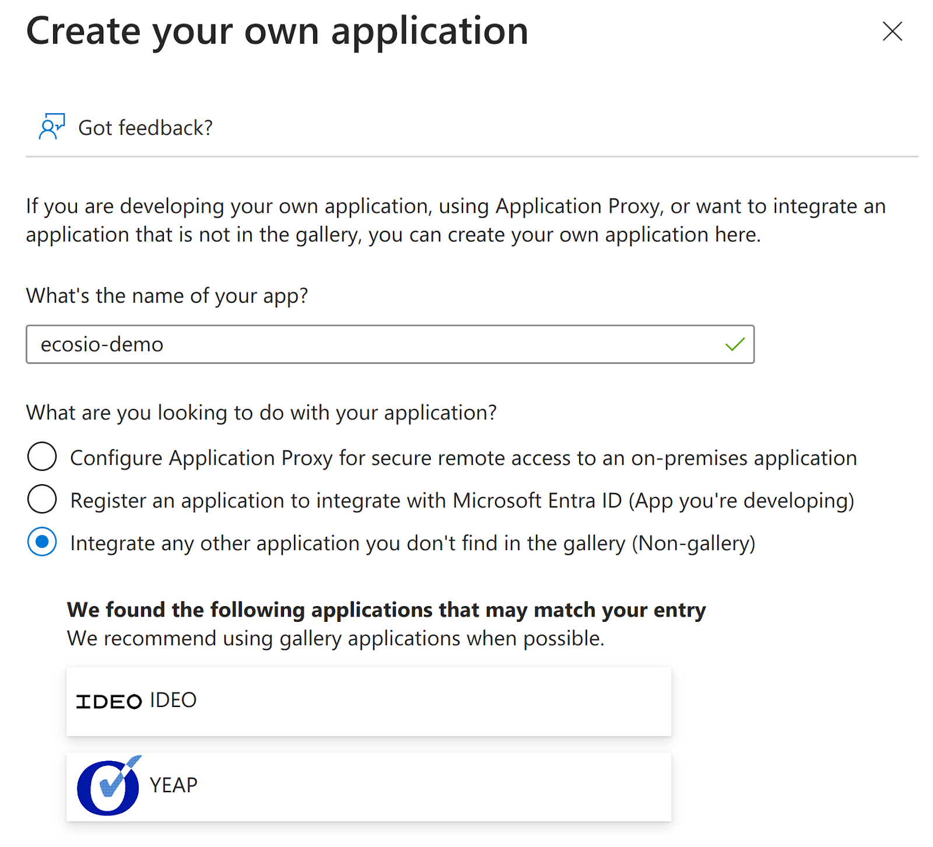933x847 pixels.
Task: Click the IDEO logo icon
Action: [109, 702]
